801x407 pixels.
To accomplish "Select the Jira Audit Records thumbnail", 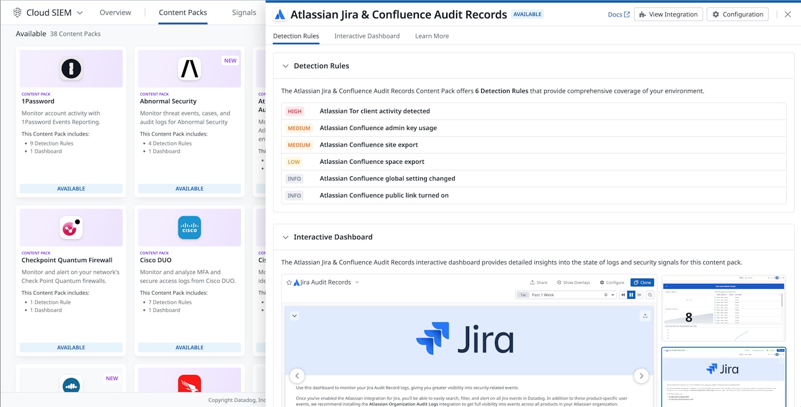I will pyautogui.click(x=724, y=377).
